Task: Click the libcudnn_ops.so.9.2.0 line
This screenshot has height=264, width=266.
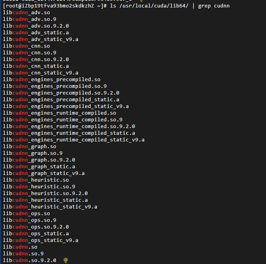Action: click(36, 227)
